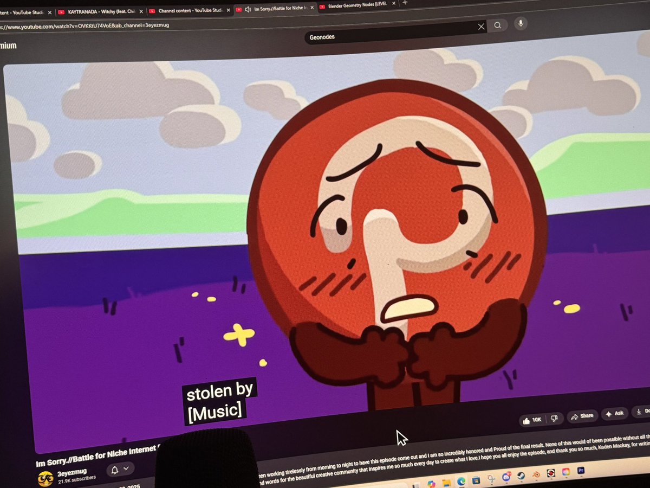Open Steam from taskbar
Screen dimensions: 650x488
tap(521, 476)
